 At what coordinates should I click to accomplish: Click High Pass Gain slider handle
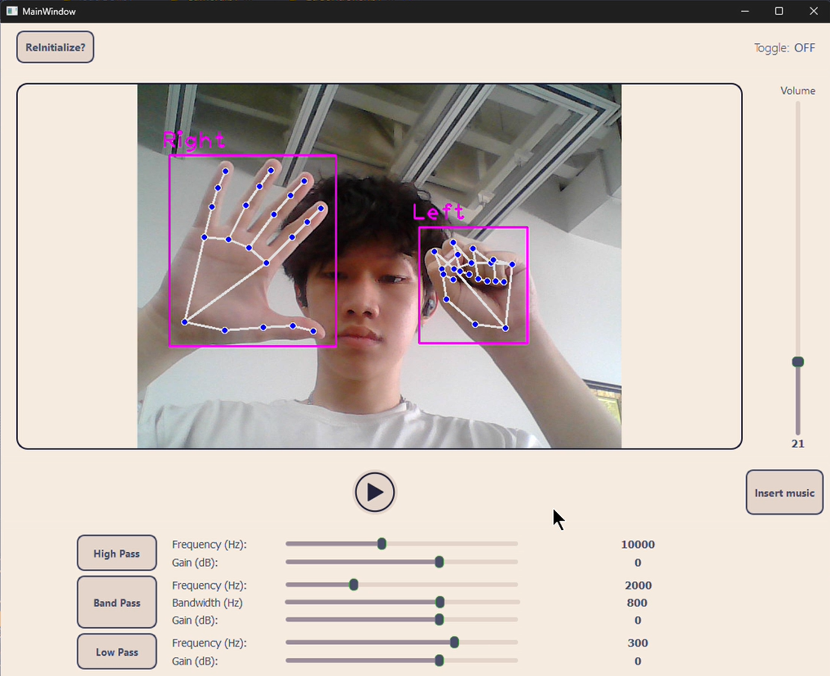tap(439, 562)
